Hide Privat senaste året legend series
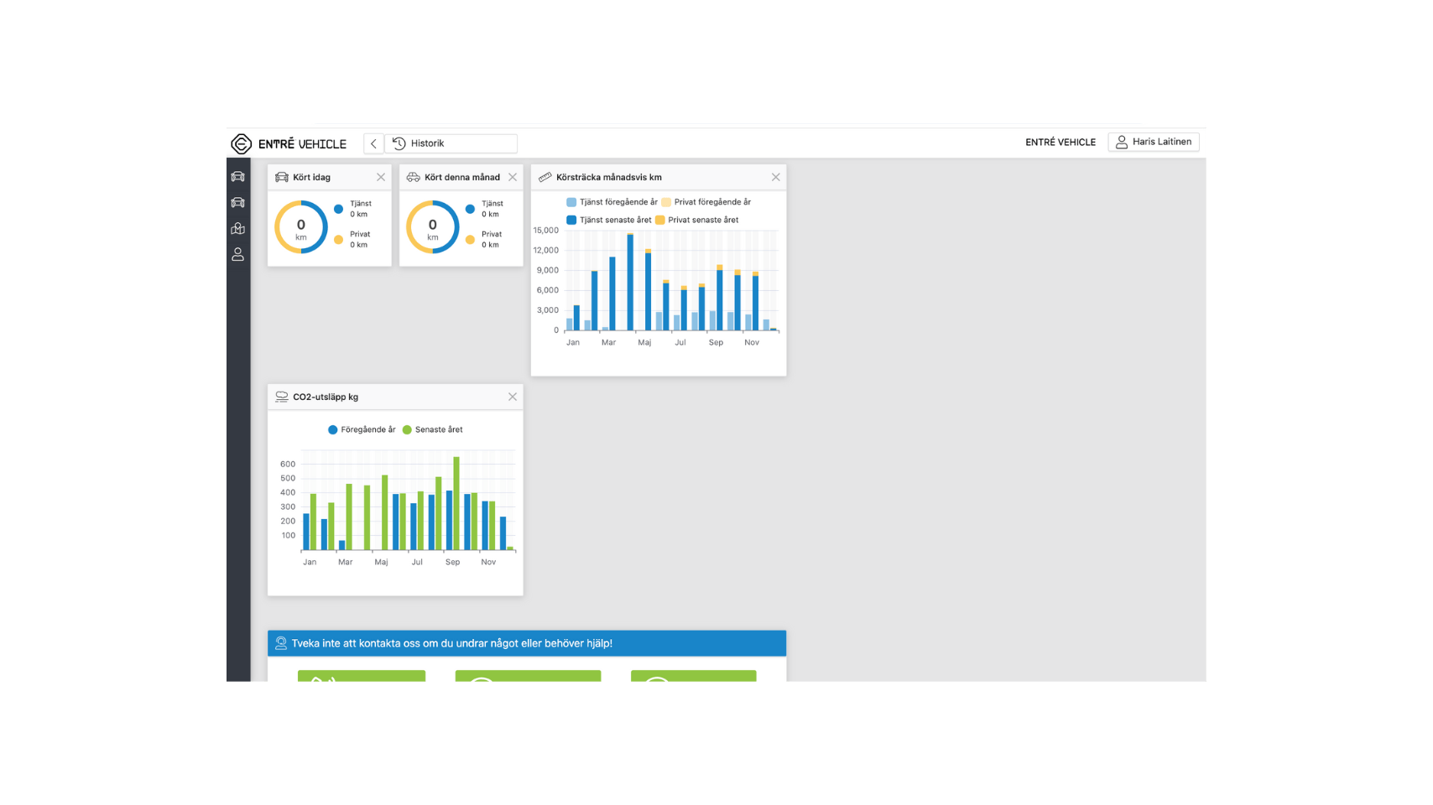1433x805 pixels. coord(702,220)
